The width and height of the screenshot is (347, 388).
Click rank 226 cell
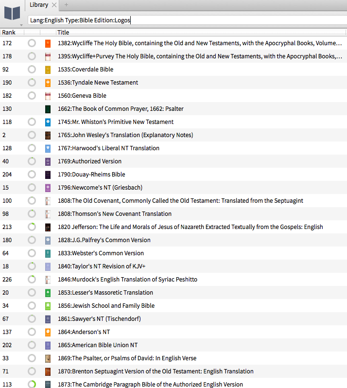pyautogui.click(x=7, y=280)
